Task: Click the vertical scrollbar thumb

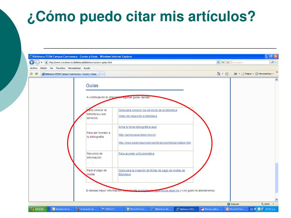Action: coord(277,178)
